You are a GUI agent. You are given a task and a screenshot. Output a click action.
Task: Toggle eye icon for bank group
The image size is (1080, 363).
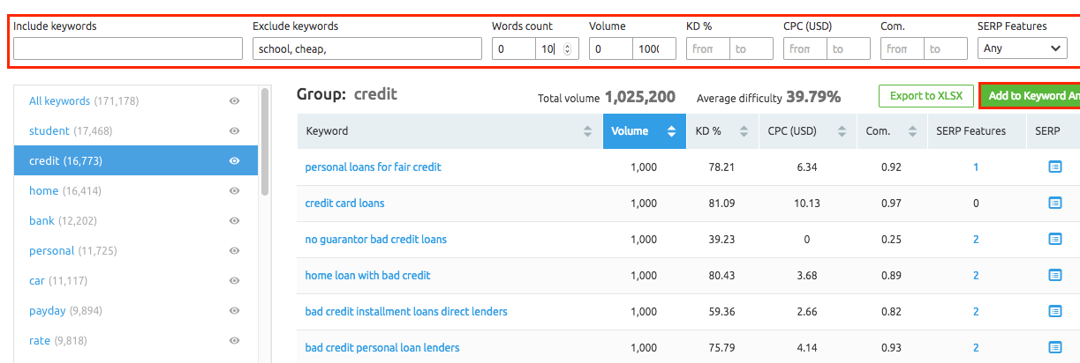(235, 221)
